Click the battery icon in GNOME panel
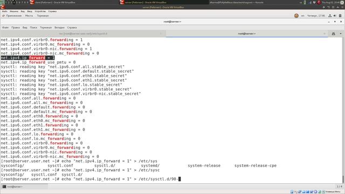 click(x=340, y=16)
